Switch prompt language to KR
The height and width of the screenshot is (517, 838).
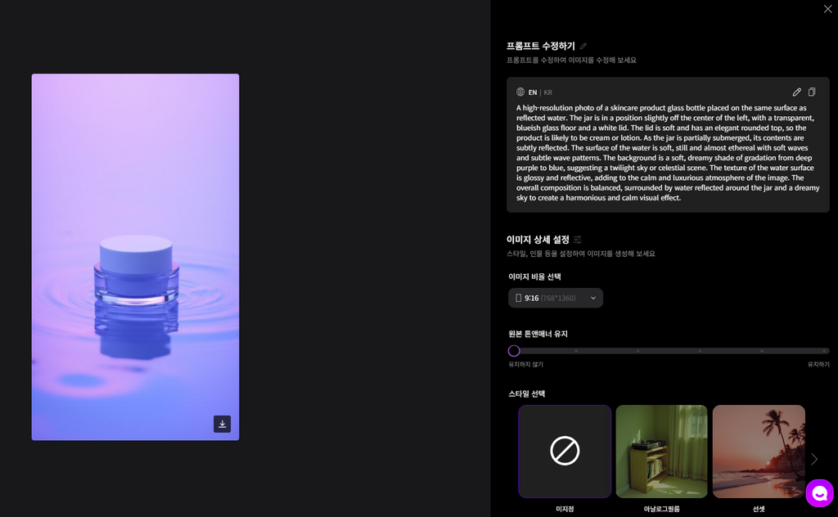(547, 92)
